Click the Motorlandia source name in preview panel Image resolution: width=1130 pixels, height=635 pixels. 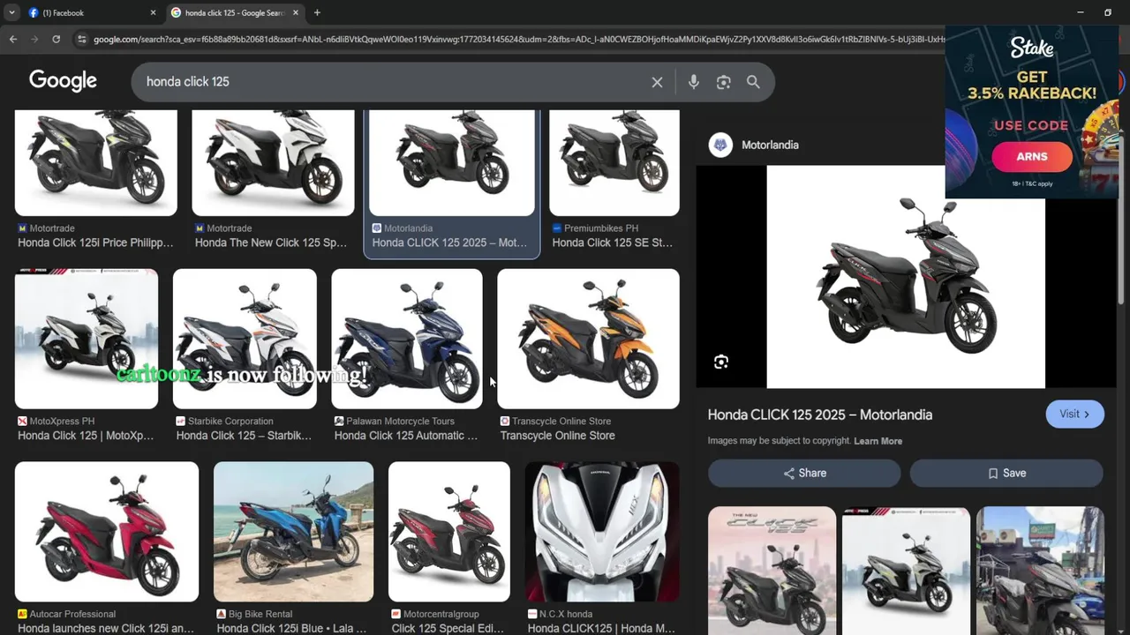tap(770, 145)
